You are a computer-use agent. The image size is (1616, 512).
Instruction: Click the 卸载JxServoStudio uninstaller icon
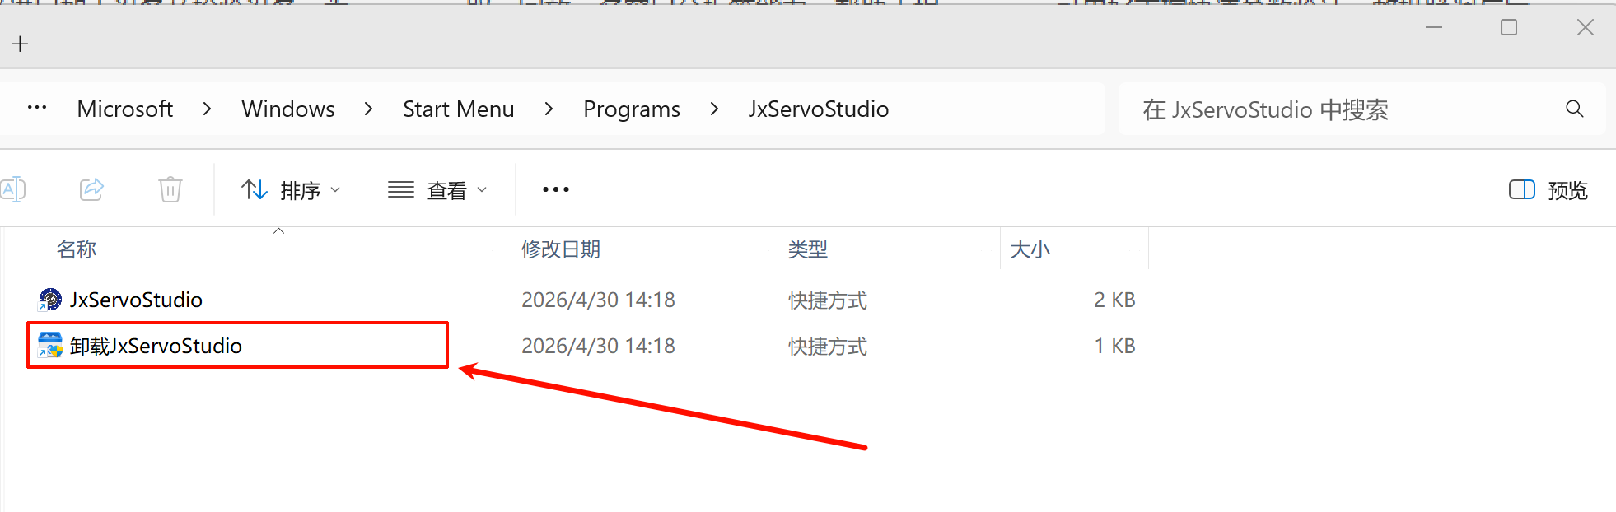coord(50,346)
